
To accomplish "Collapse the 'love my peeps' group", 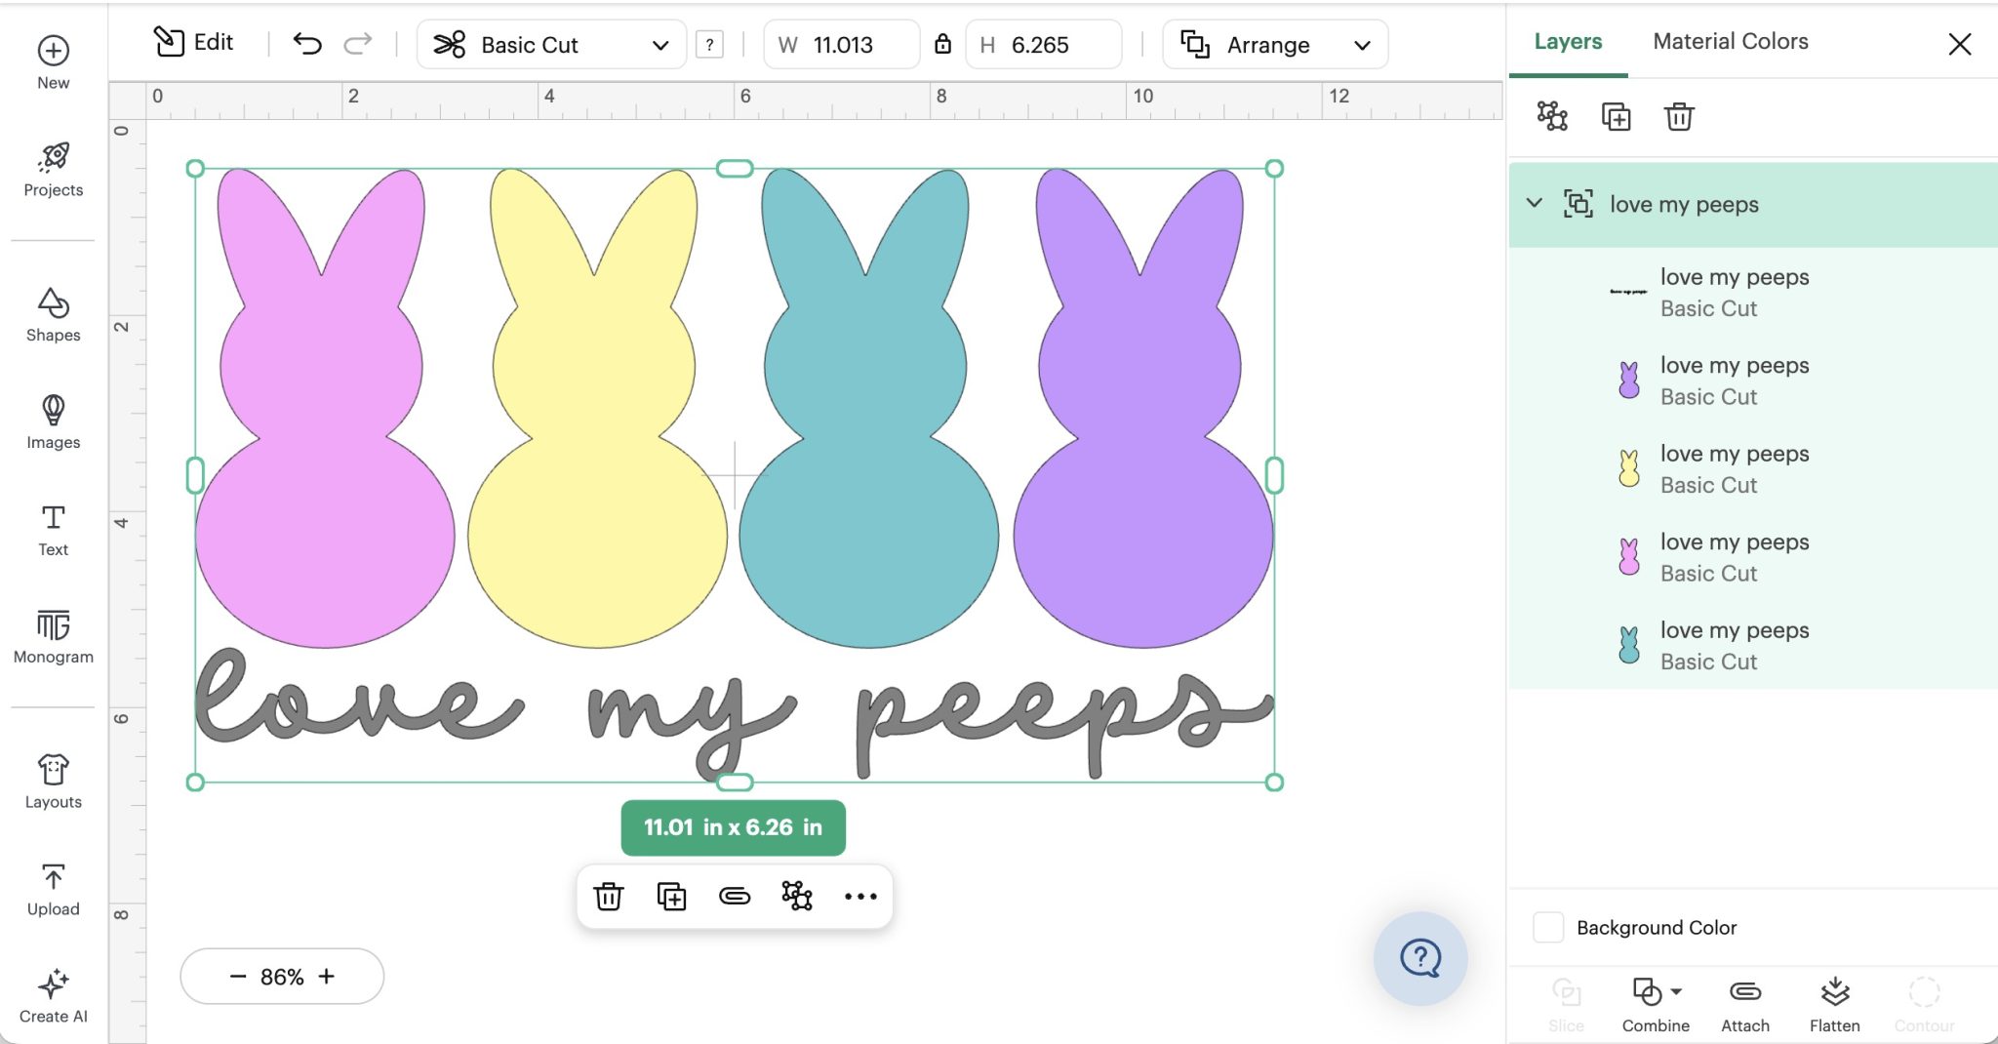I will click(x=1535, y=203).
